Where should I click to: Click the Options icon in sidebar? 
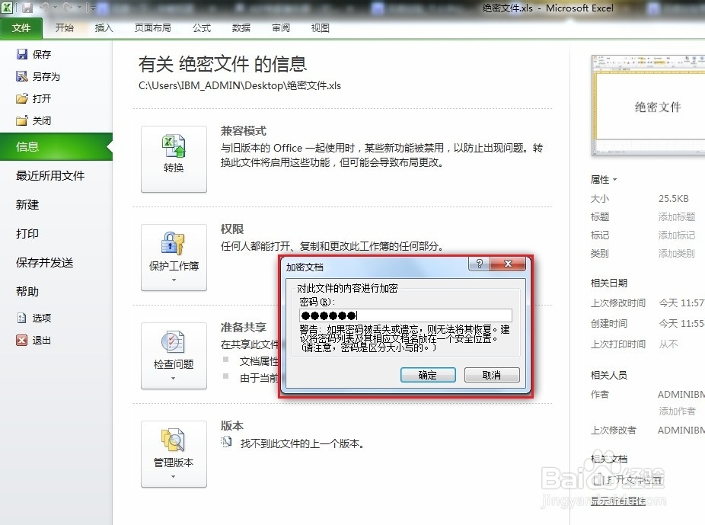[x=21, y=318]
